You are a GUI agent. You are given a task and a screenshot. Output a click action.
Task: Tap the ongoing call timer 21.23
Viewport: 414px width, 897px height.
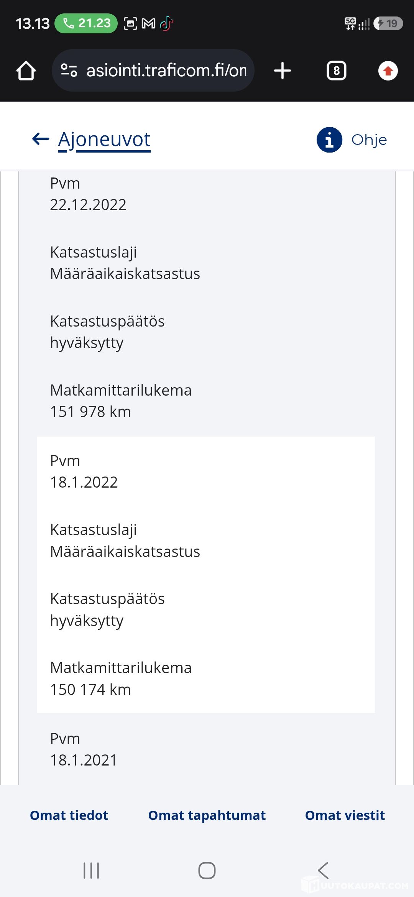86,23
